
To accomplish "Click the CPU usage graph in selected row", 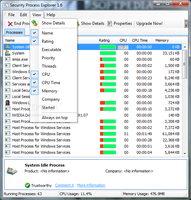I will coord(123,47).
